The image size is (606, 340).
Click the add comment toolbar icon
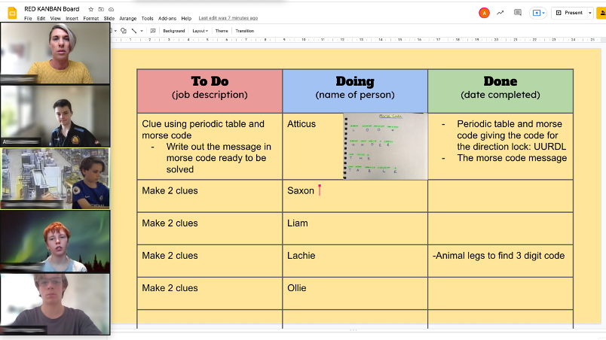pyautogui.click(x=153, y=31)
